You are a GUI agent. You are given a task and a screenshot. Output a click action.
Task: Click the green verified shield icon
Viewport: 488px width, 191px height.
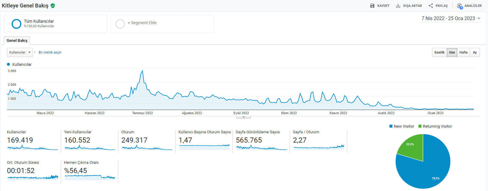[x=53, y=6]
